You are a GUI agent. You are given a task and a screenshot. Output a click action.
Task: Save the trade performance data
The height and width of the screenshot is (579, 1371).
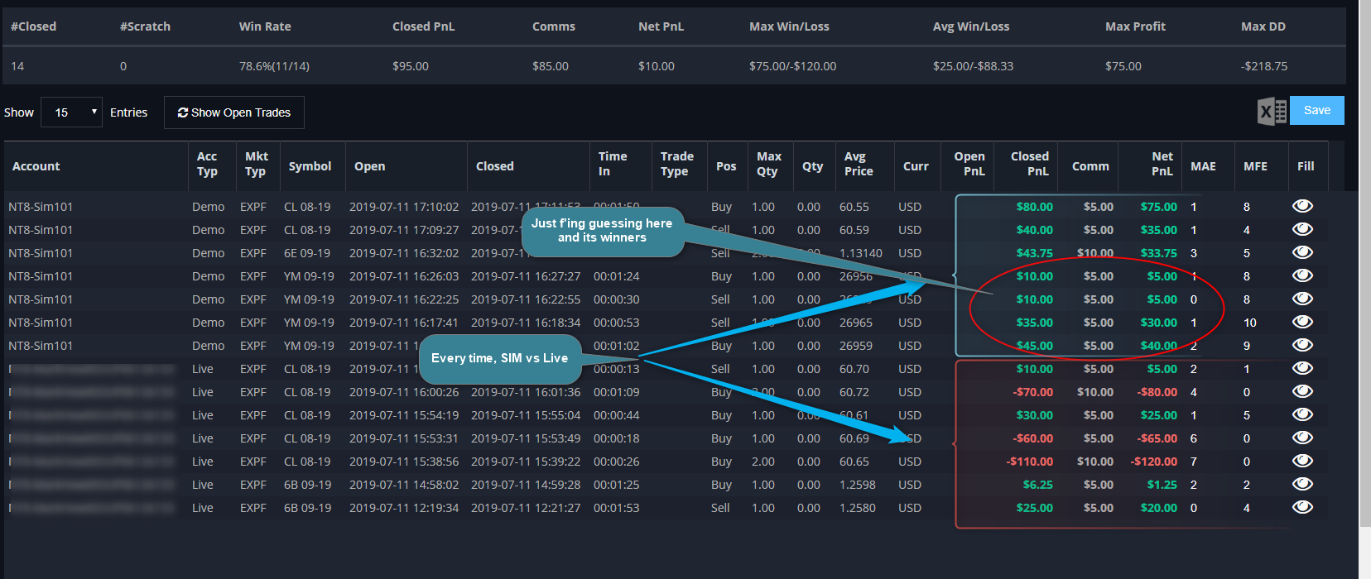[1317, 111]
